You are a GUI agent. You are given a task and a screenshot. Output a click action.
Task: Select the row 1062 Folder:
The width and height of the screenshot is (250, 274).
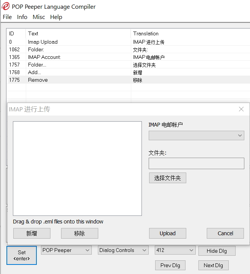click(128, 50)
